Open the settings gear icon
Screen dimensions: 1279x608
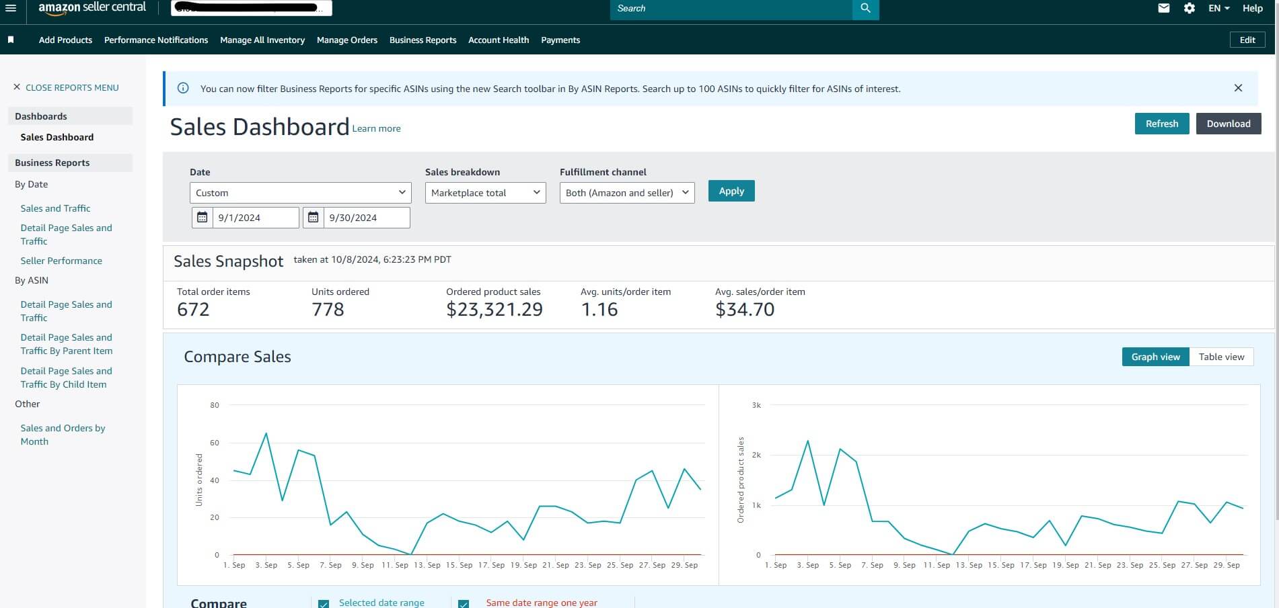tap(1190, 8)
